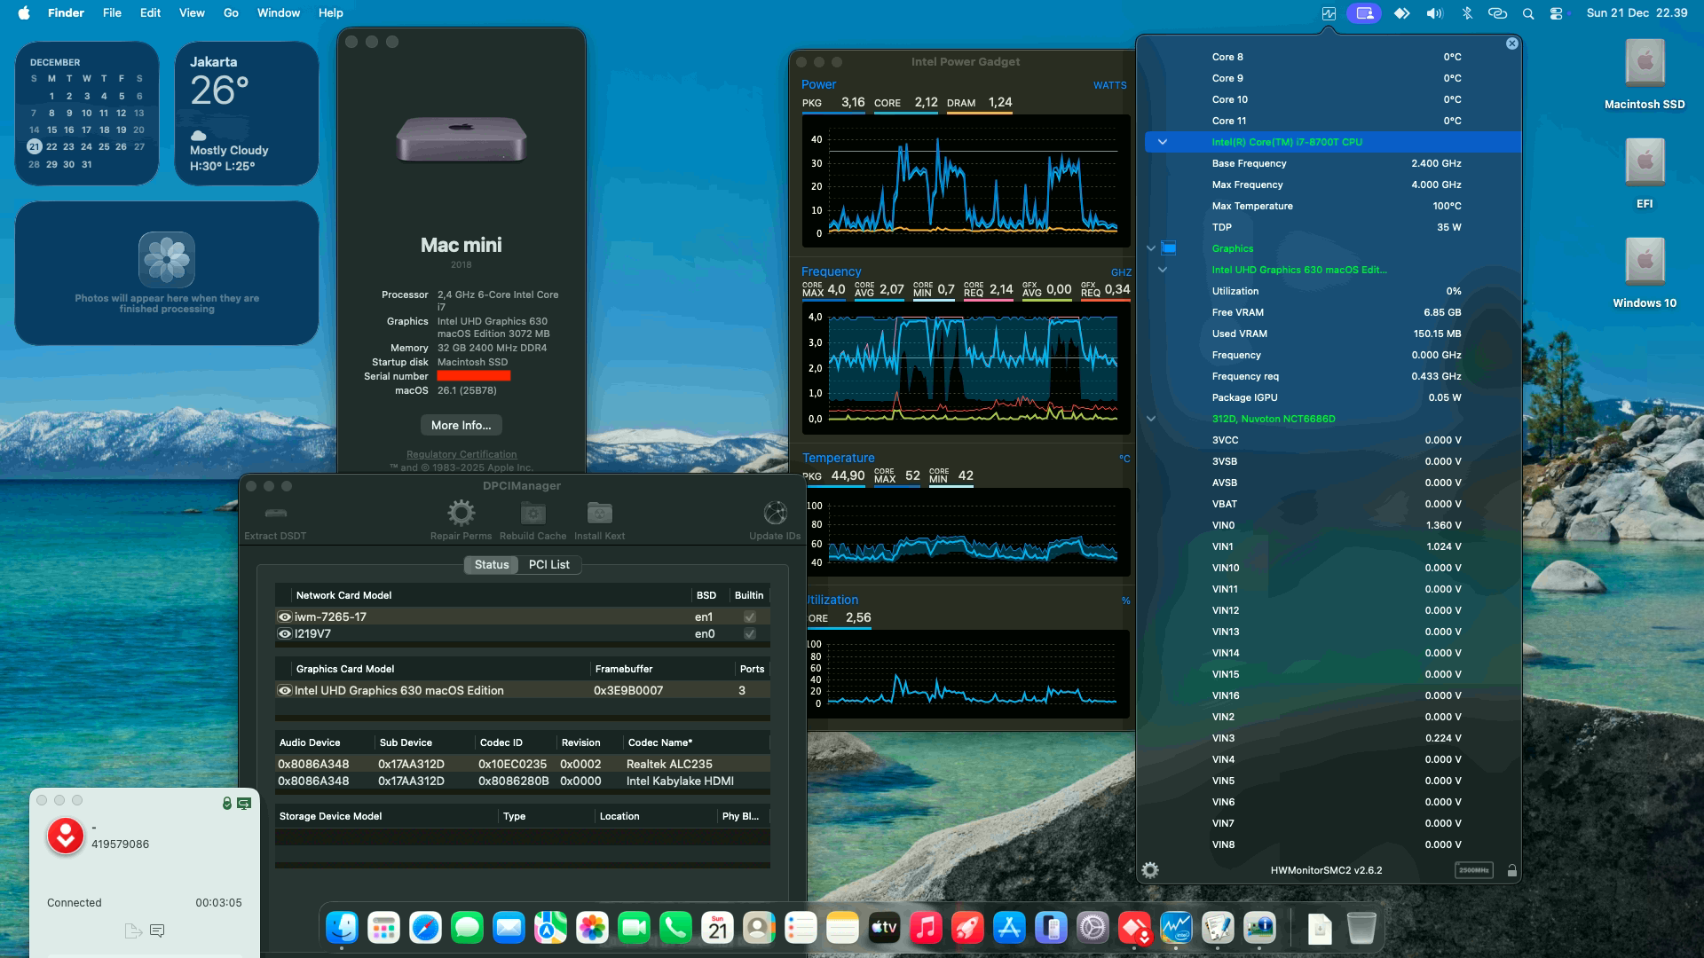Click the 2500MHz frequency control in HWMonitorSMC2

point(1473,870)
